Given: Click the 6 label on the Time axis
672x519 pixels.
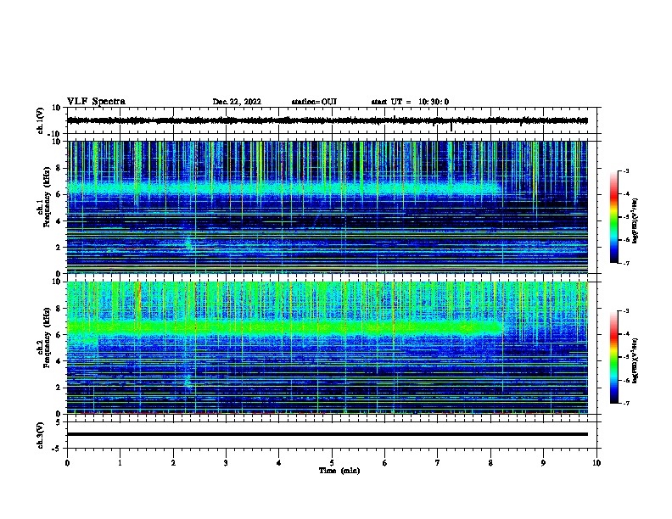Looking at the screenshot, I should coord(385,463).
